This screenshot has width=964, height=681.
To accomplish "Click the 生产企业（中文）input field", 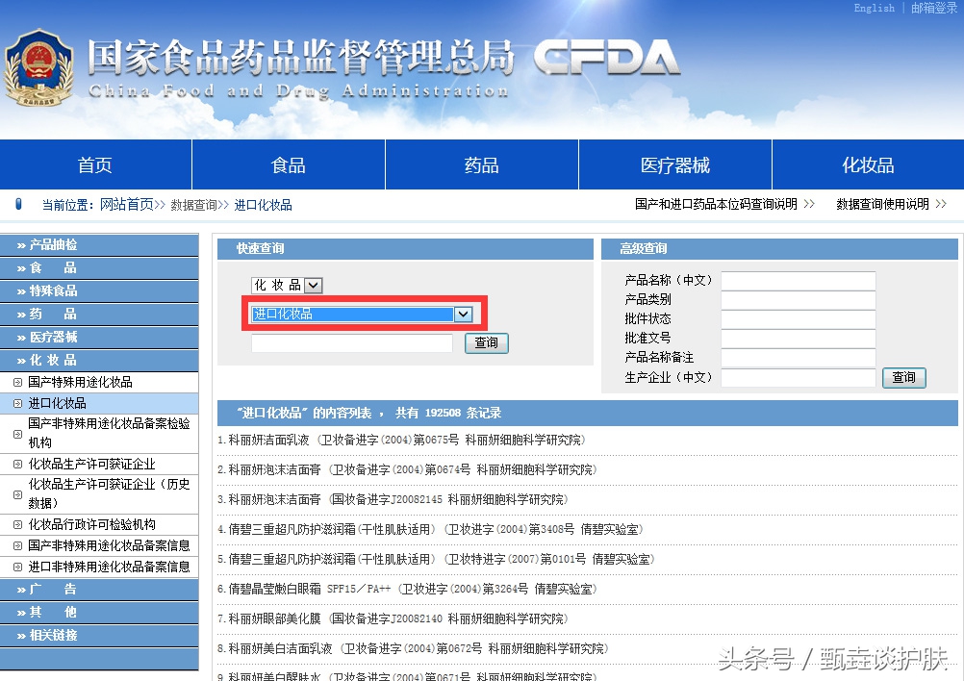I will (x=798, y=377).
